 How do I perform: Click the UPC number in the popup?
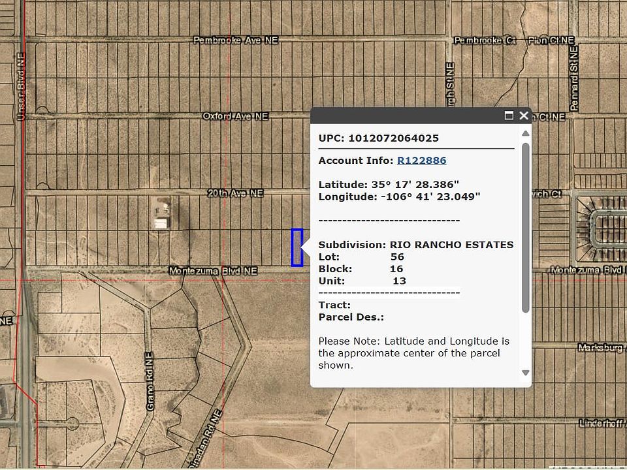tap(393, 138)
